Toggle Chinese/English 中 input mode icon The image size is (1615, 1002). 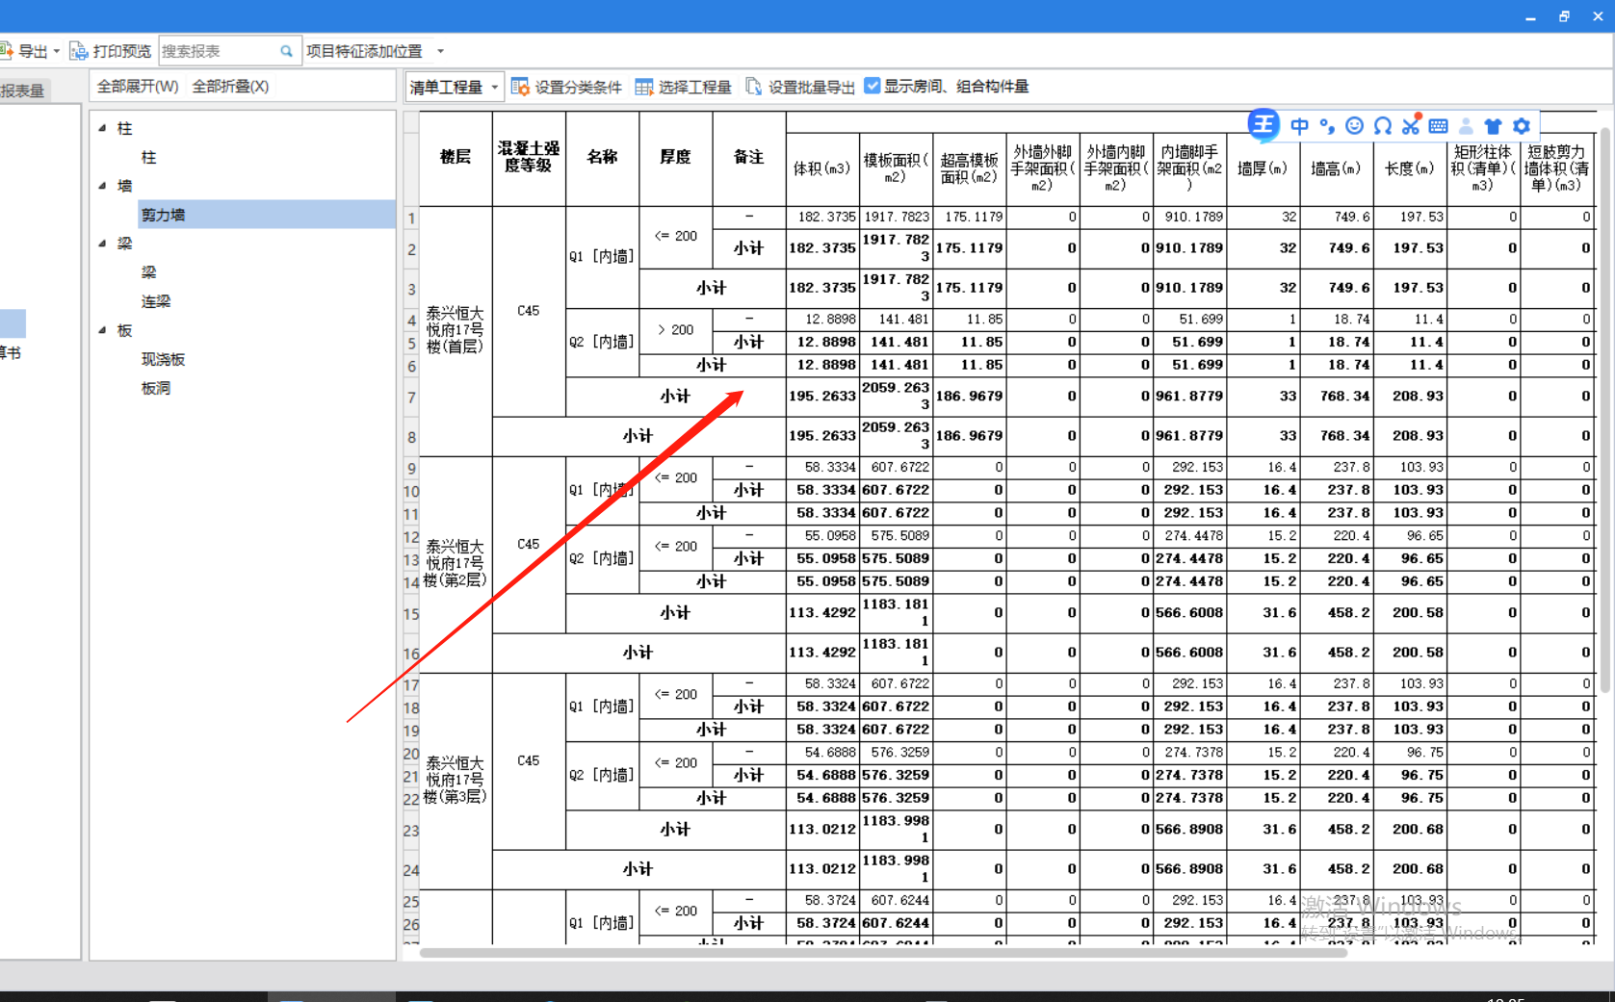tap(1299, 126)
